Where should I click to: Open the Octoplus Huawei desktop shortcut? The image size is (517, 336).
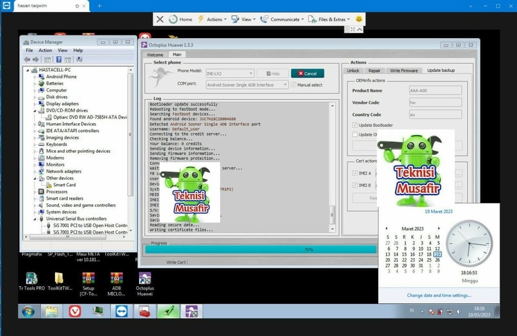pyautogui.click(x=145, y=284)
